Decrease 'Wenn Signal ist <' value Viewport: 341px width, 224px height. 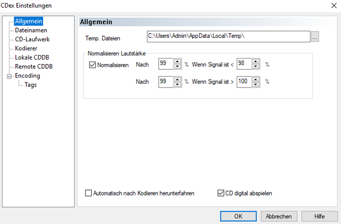255,67
